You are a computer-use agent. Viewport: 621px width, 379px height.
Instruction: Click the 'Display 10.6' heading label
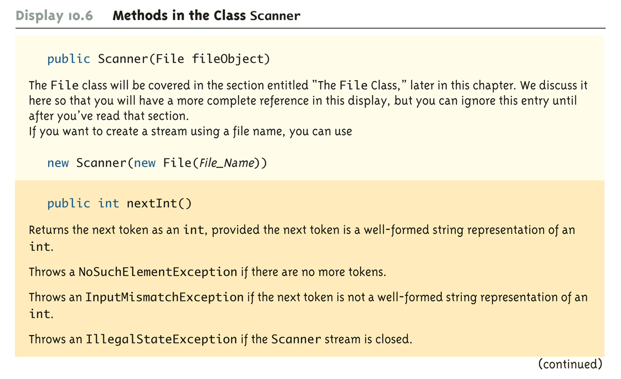(x=54, y=15)
